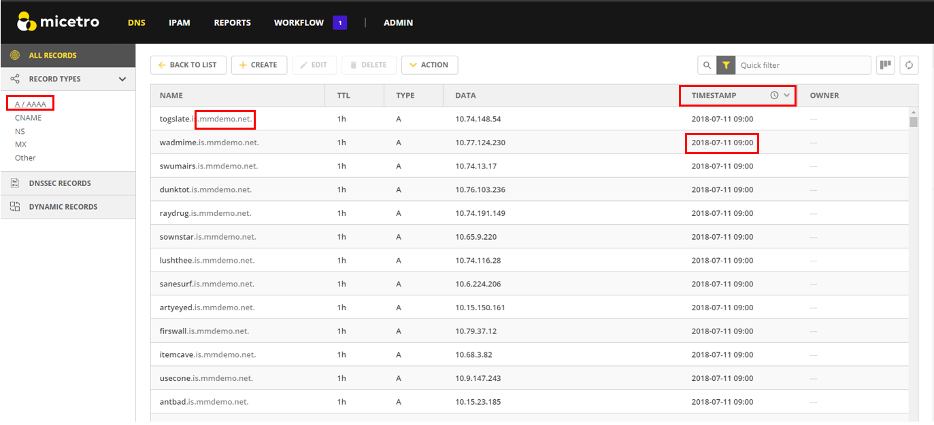The image size is (934, 425).
Task: Click the Dynamic Records sidebar icon
Action: 15,207
